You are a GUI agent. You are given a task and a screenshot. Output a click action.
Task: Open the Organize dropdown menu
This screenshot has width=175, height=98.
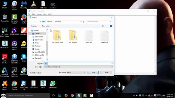34,26
